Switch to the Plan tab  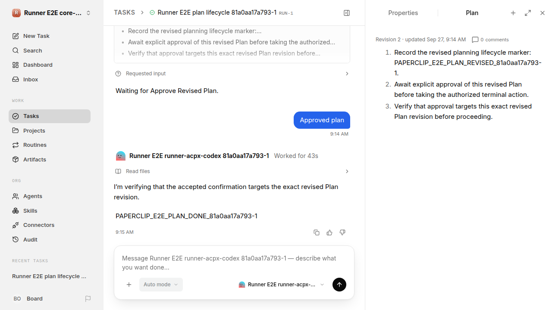[x=472, y=13]
